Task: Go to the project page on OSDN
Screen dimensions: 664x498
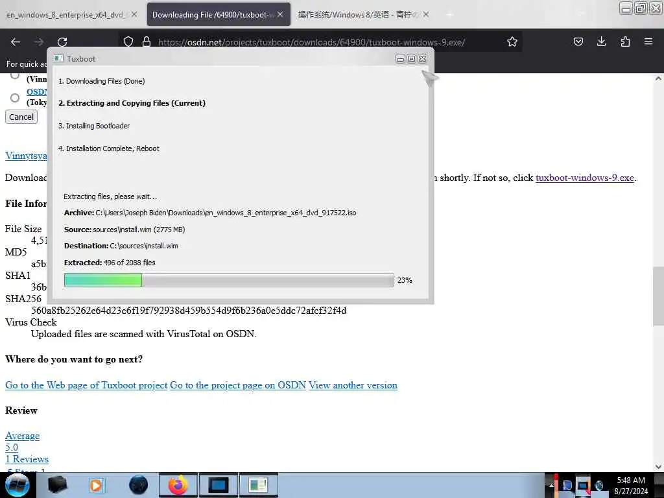Action: 237,385
